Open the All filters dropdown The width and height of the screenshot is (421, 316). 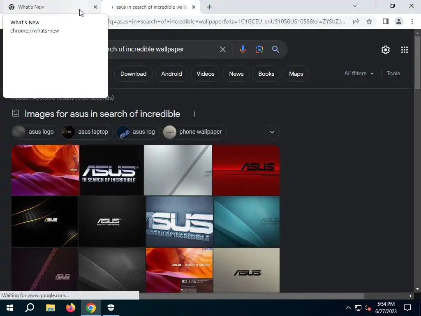(x=359, y=73)
